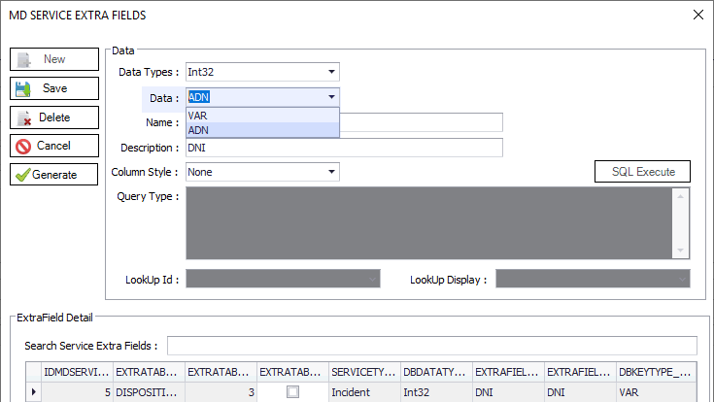Image resolution: width=714 pixels, height=402 pixels.
Task: Close the MD Service Extra Fields window
Action: pyautogui.click(x=698, y=15)
